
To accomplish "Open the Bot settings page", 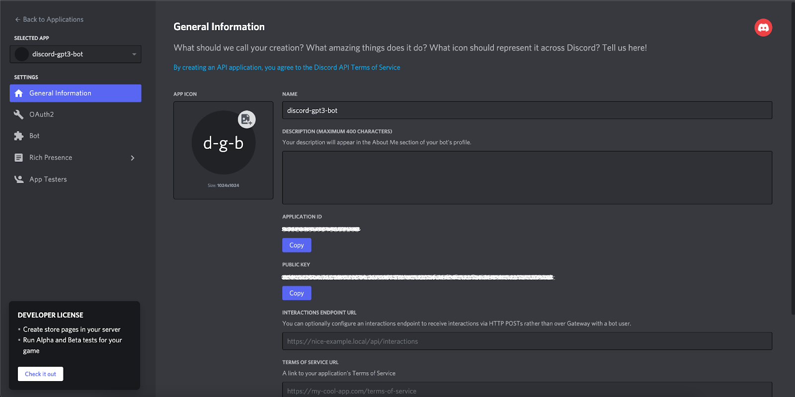I will click(76, 136).
